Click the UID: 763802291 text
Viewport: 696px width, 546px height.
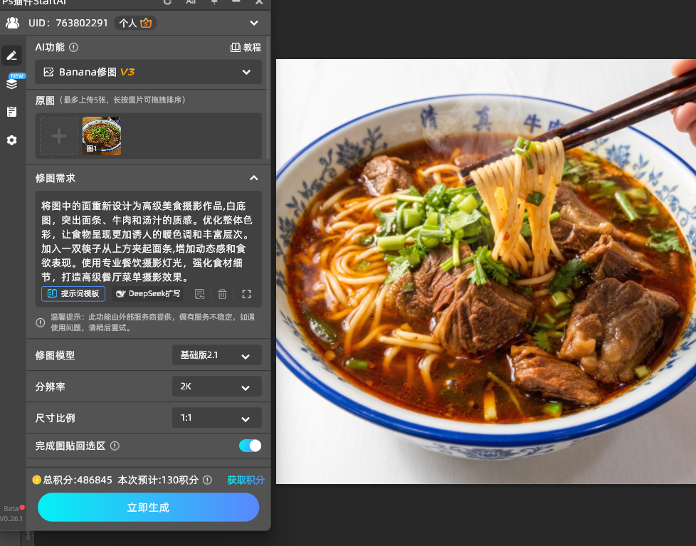tap(68, 23)
